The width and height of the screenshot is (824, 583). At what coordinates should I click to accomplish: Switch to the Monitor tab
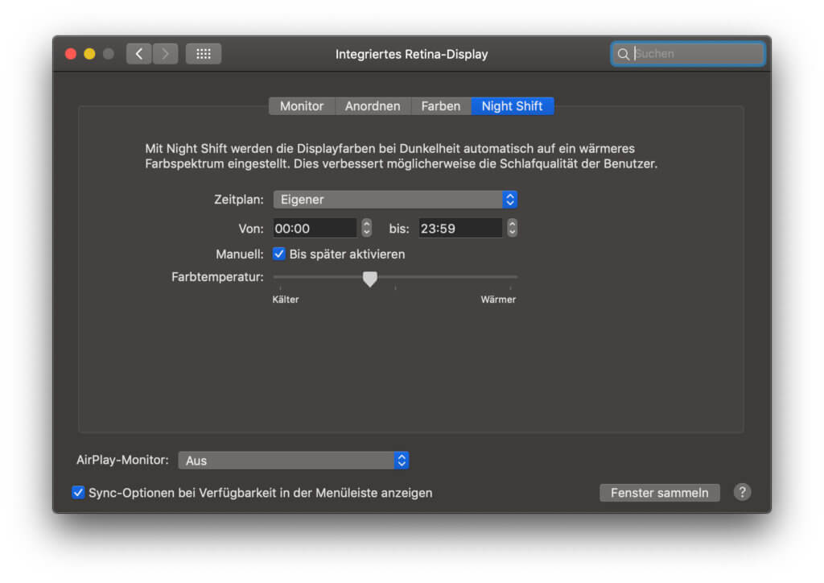coord(302,106)
